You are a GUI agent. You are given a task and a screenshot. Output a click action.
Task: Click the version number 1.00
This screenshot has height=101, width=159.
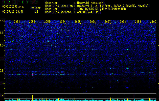34,2
